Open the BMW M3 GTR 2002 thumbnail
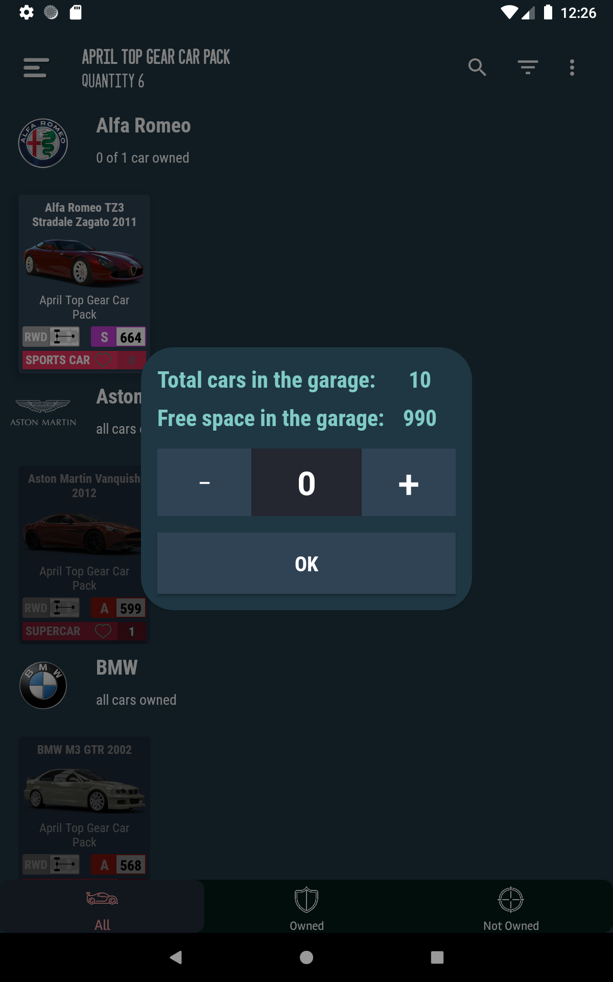The width and height of the screenshot is (613, 982). point(84,790)
